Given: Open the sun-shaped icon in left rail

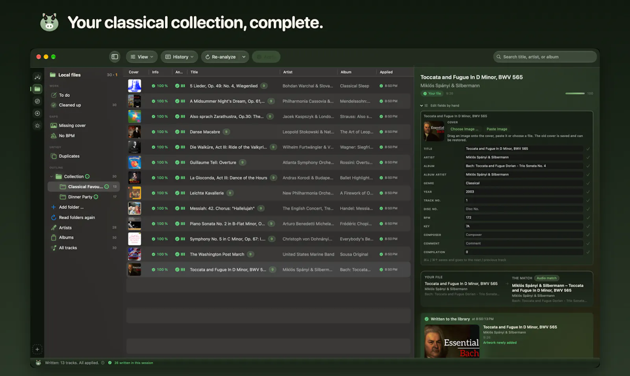Looking at the screenshot, I should pos(37,126).
